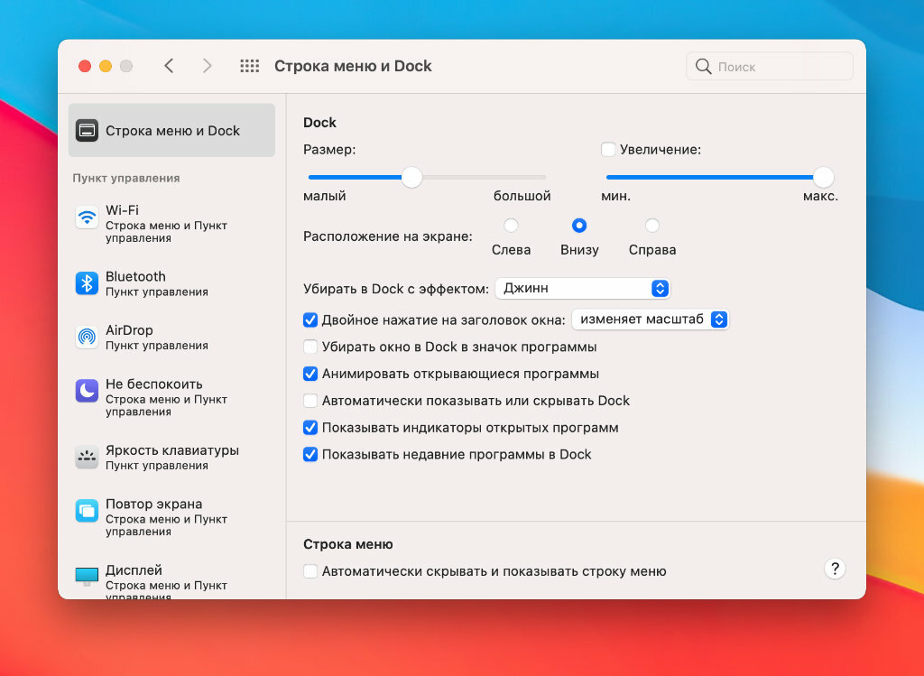Select the Повтор экрана icon
This screenshot has height=676, width=924.
coord(87,511)
